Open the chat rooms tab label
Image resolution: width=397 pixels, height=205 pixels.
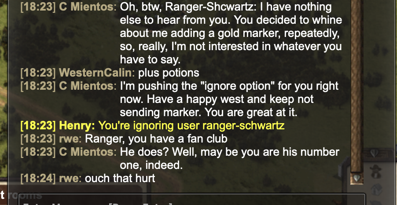[22, 195]
